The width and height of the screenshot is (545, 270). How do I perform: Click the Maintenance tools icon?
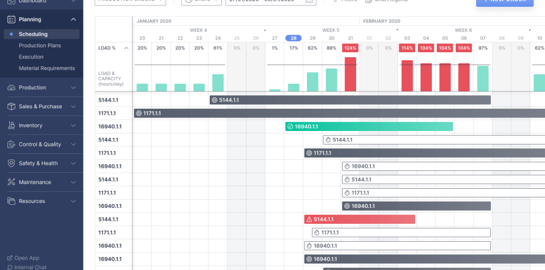tap(10, 182)
